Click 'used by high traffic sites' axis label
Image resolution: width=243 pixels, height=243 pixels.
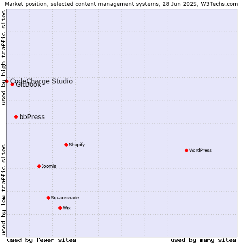[4, 58]
